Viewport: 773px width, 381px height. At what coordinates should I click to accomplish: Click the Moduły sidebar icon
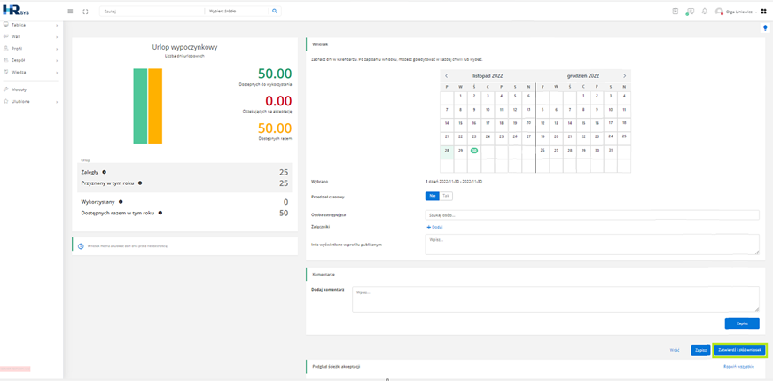(6, 89)
